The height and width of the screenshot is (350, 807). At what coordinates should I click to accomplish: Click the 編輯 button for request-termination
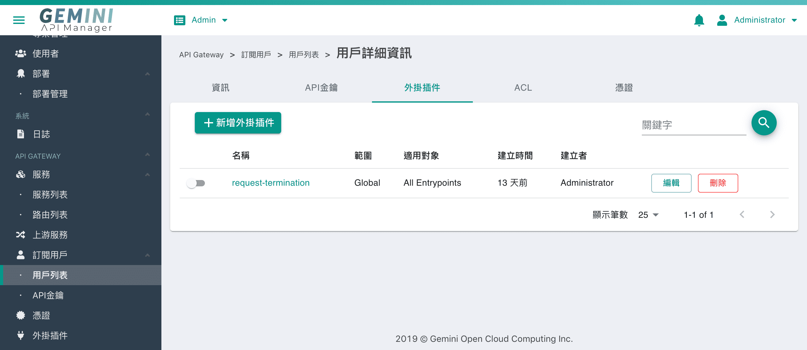pyautogui.click(x=671, y=183)
